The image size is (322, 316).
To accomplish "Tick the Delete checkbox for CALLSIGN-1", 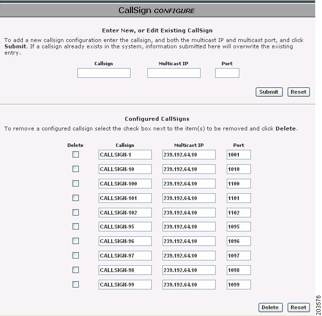I will pos(75,154).
